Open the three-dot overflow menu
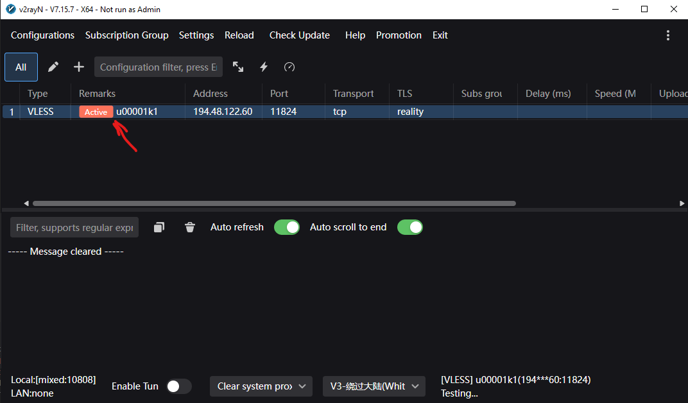The width and height of the screenshot is (688, 403). tap(667, 35)
